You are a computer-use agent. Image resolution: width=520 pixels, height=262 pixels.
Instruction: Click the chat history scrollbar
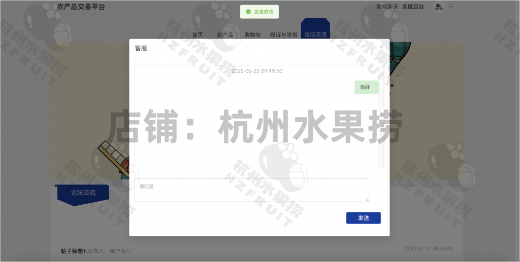click(x=381, y=117)
